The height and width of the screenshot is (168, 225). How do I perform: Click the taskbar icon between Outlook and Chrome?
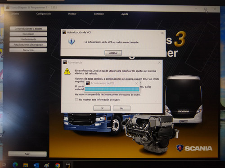point(47,165)
